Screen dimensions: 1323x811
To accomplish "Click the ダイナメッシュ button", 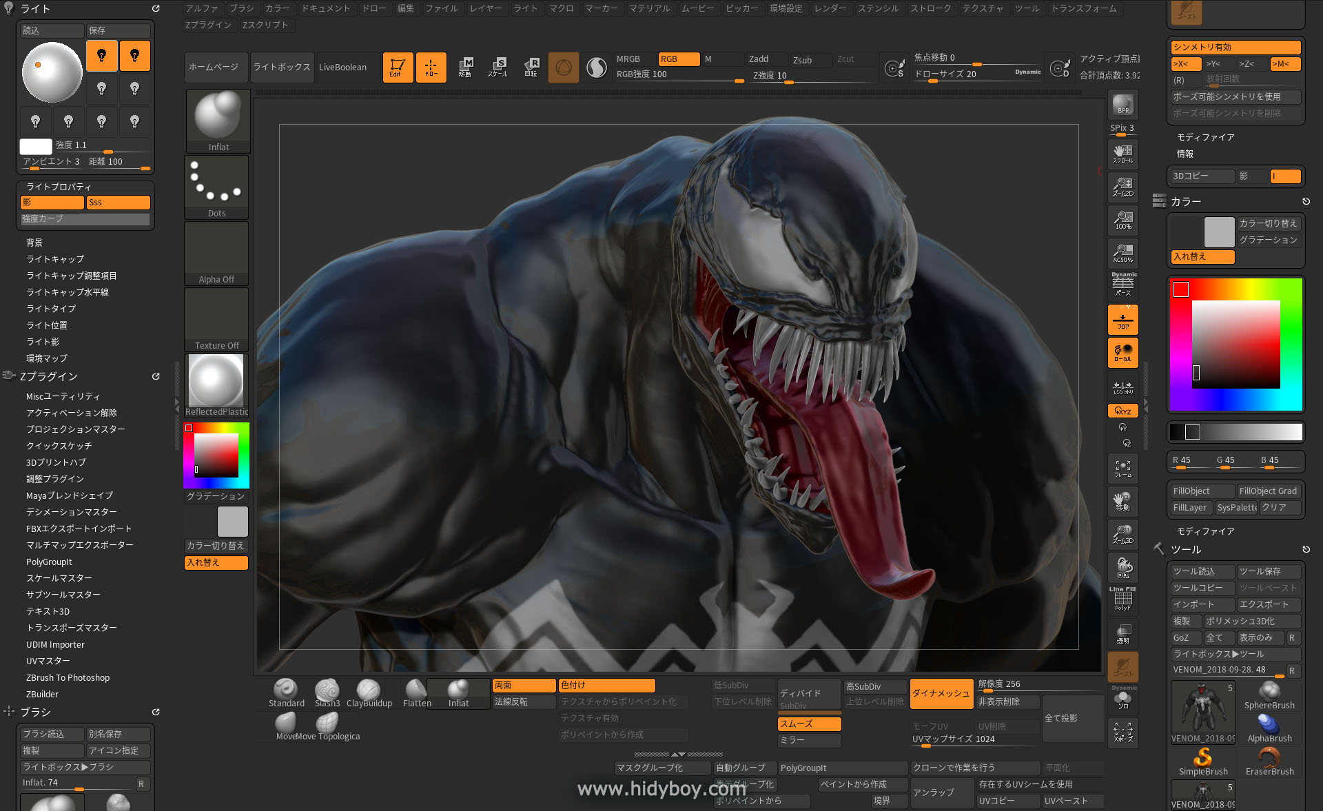I will (941, 694).
